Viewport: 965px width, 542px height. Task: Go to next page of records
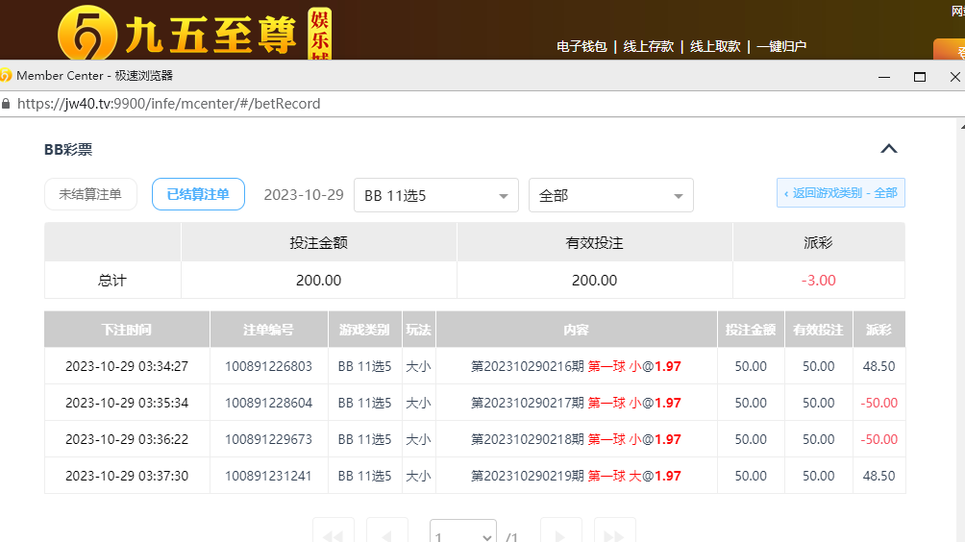[561, 533]
